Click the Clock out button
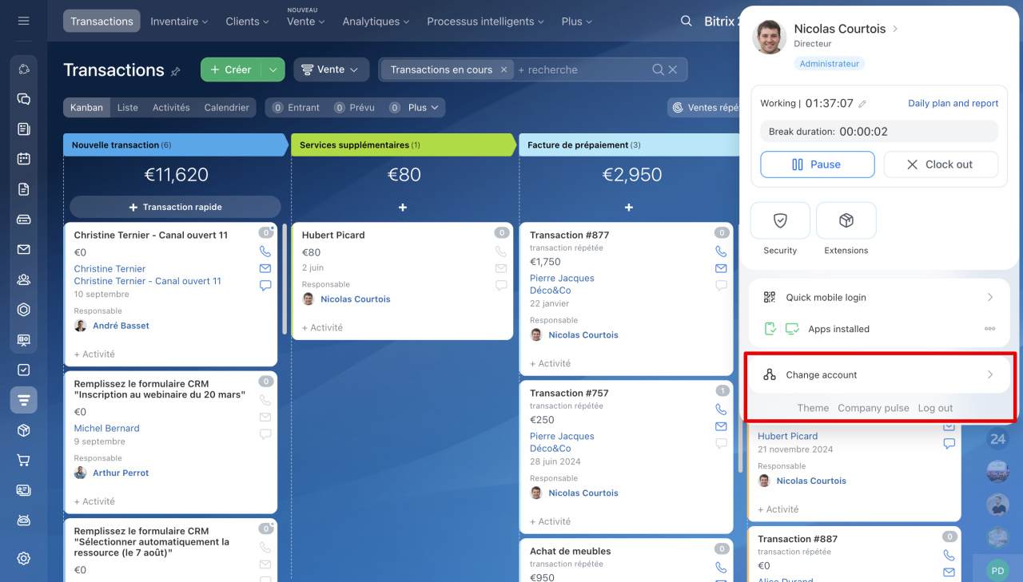The image size is (1023, 582). 940,164
